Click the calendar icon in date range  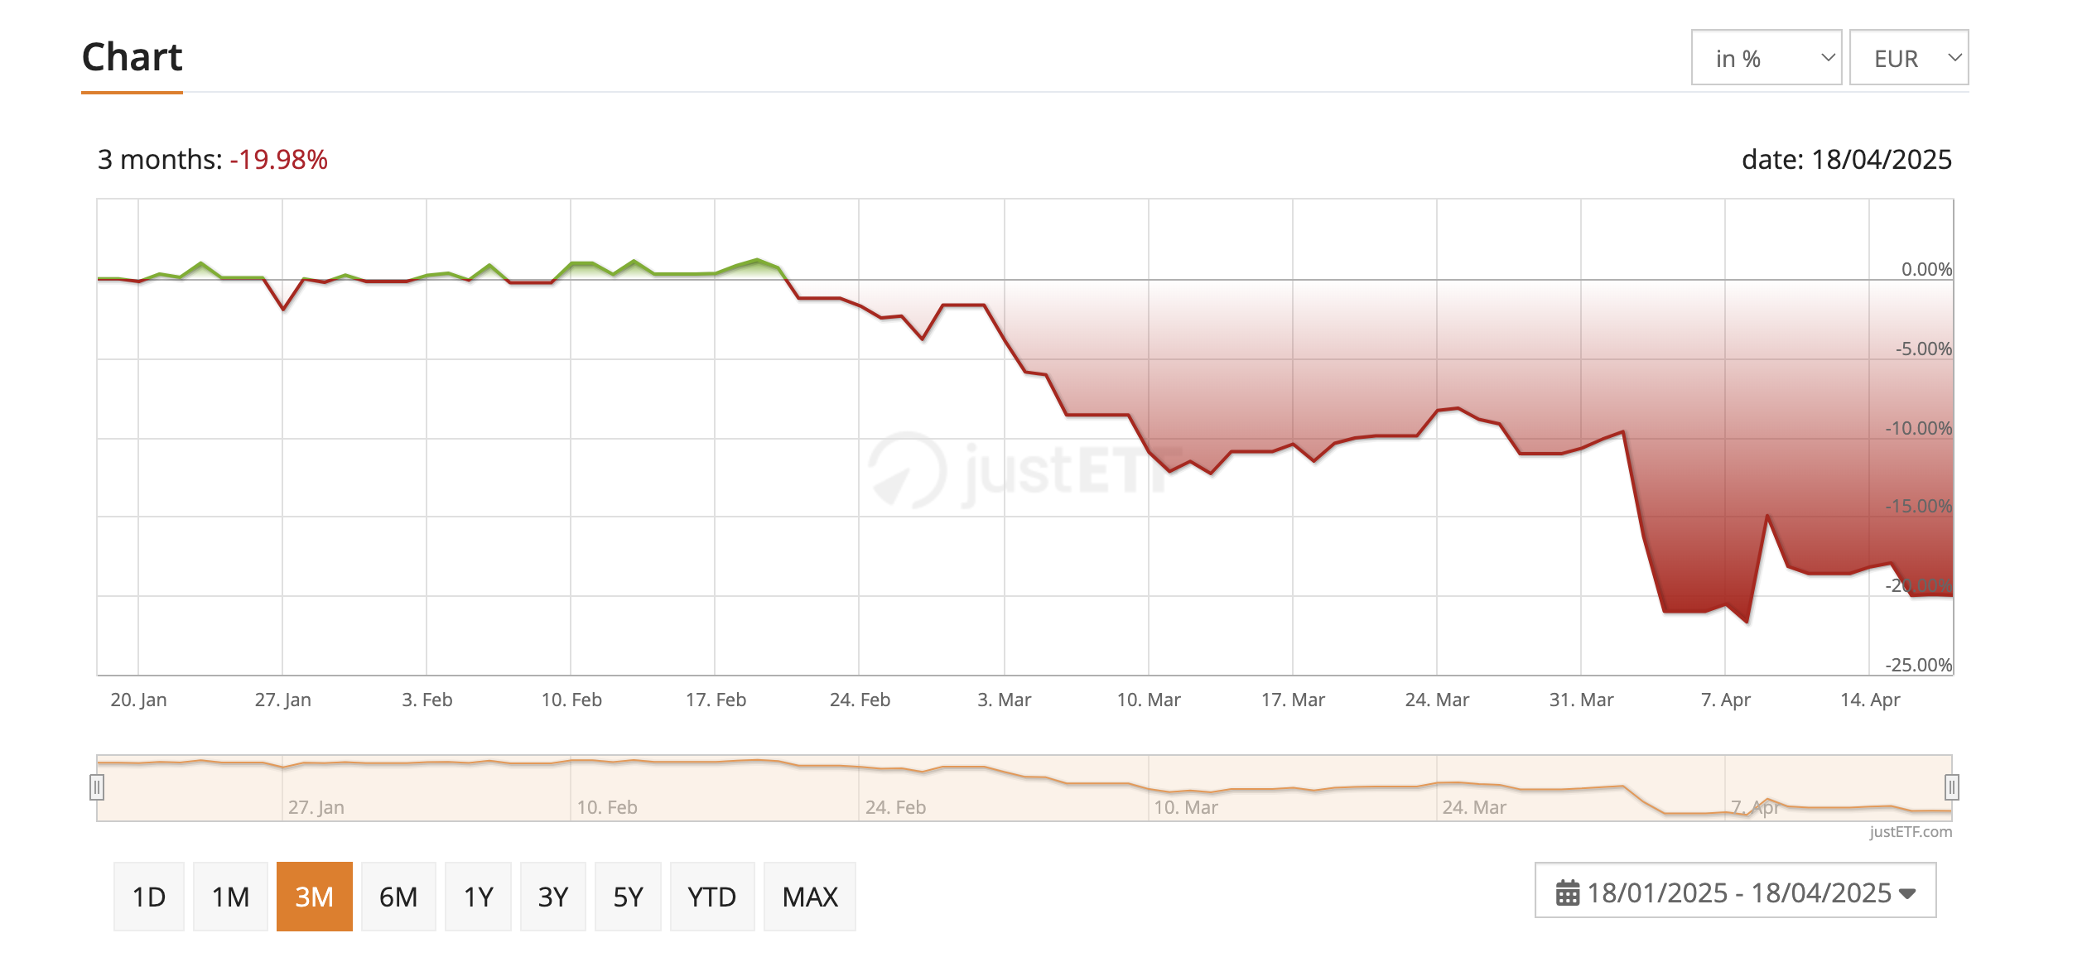[1567, 893]
